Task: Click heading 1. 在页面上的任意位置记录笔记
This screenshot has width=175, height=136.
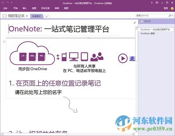Action: click(x=55, y=83)
